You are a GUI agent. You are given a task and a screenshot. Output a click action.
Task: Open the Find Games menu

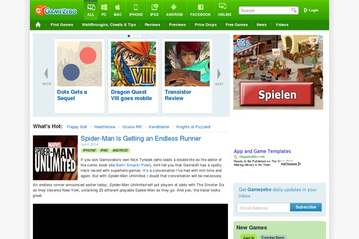[x=62, y=24]
